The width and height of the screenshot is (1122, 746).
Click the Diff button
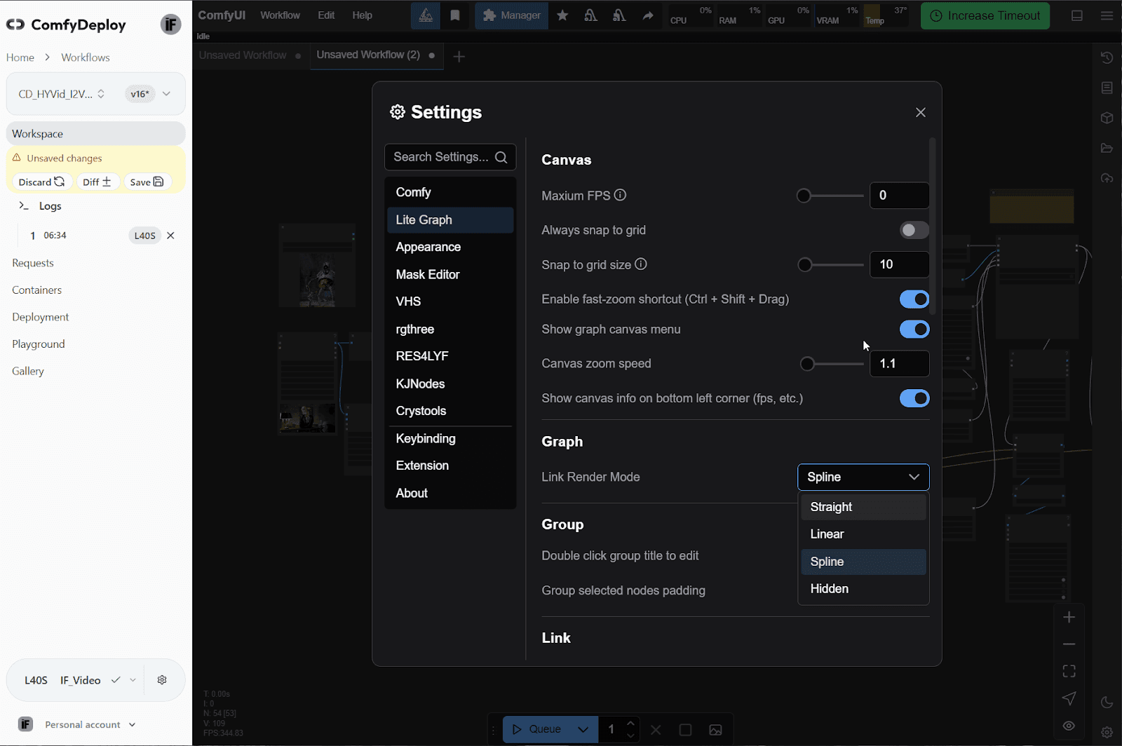[97, 182]
